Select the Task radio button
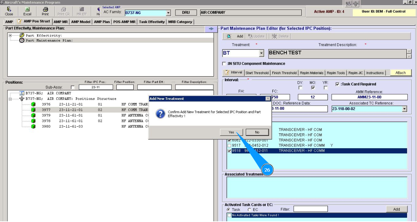The image size is (417, 222). pos(228,210)
